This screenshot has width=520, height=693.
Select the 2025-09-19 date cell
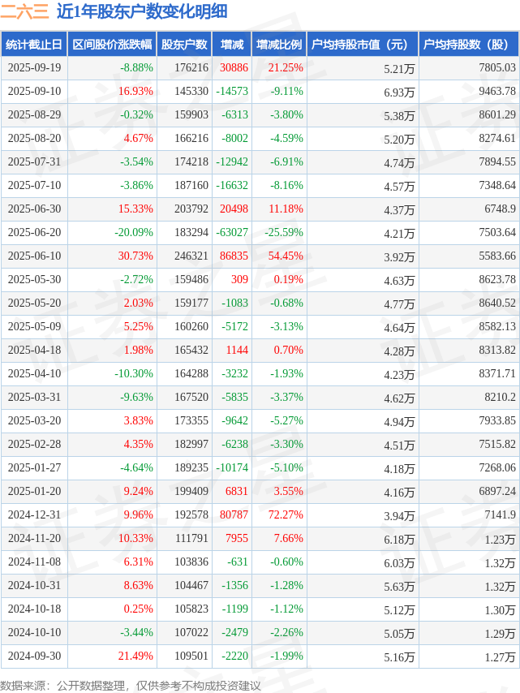34,68
